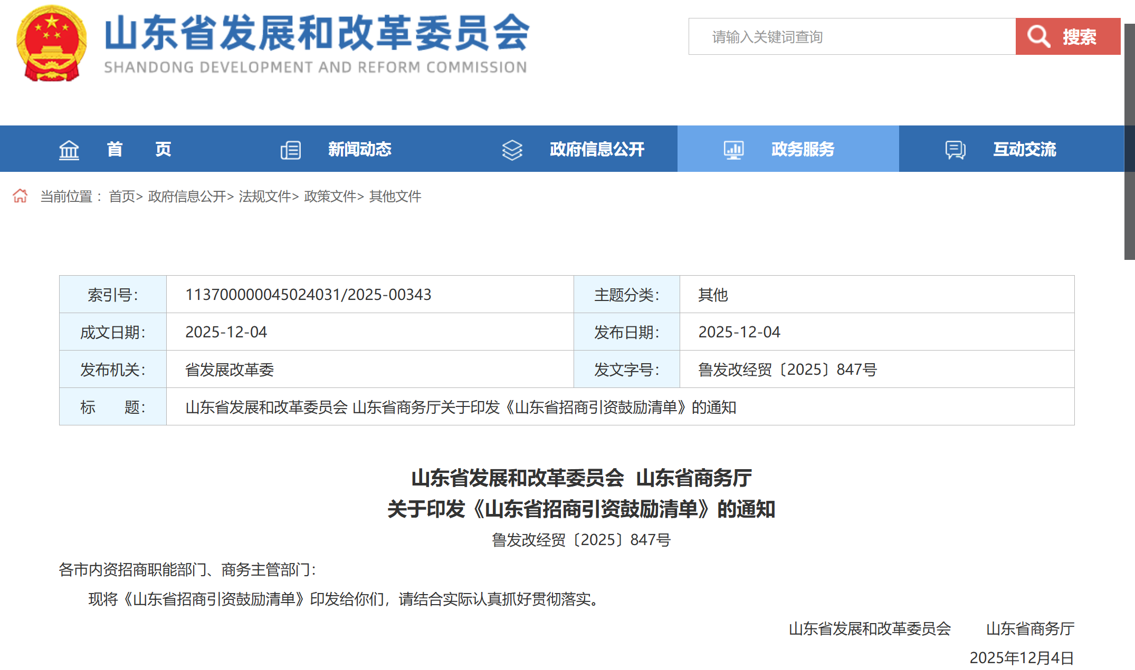
Task: Open 法规文件 breadcrumb link
Action: pyautogui.click(x=266, y=197)
